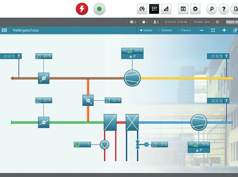Enable the Favorit checkbox
The width and height of the screenshot is (238, 177).
(x=184, y=30)
